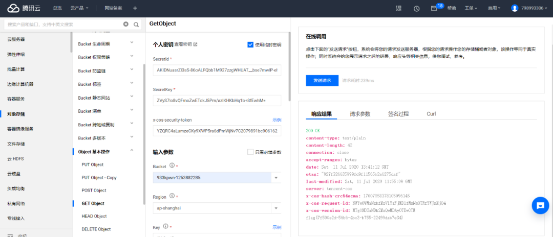This screenshot has height=237, width=553.
Task: Select DELETE Object operation
Action: [x=96, y=229]
